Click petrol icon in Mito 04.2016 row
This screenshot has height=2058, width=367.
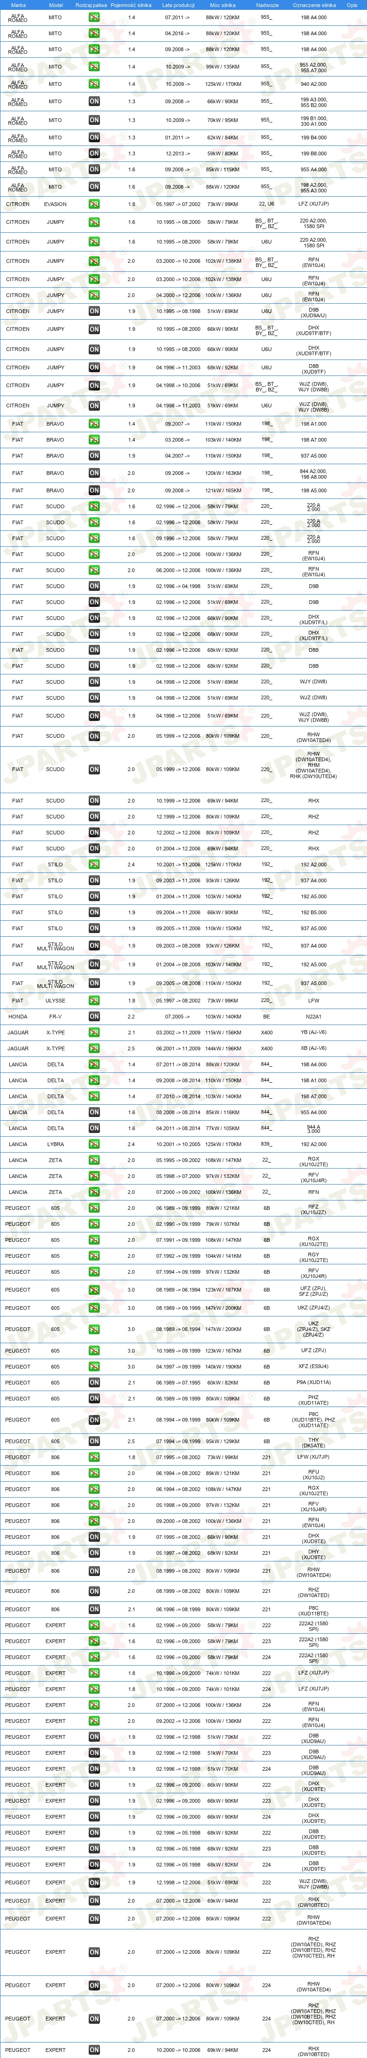[x=93, y=33]
